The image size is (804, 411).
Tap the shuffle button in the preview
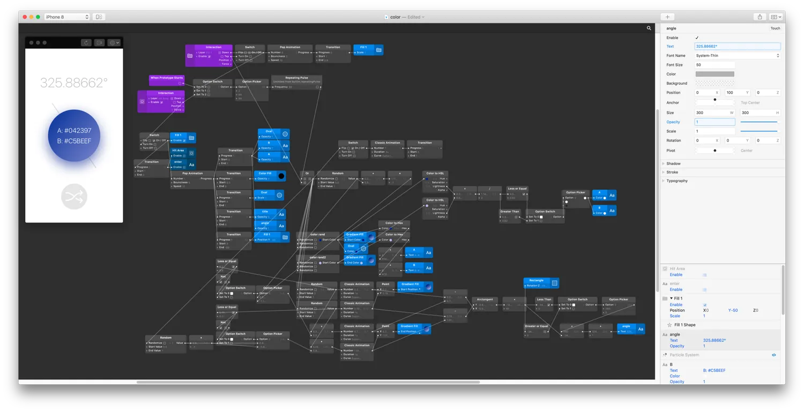(x=74, y=197)
